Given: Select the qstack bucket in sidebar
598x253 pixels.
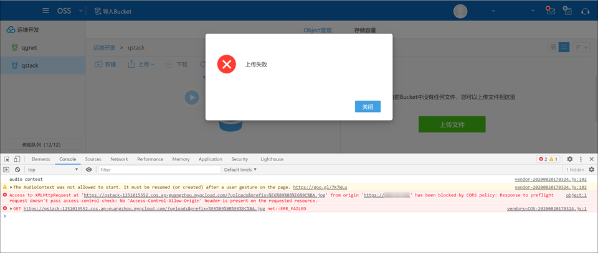Looking at the screenshot, I should 43,65.
